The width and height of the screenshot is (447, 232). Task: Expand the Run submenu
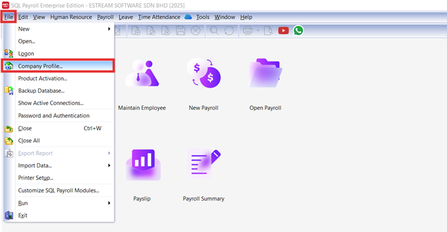pos(58,203)
